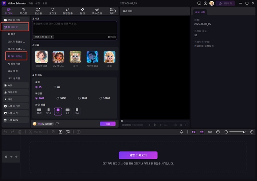The width and height of the screenshot is (257, 181).
Task: Open the Special effects (특수효과) tab
Action: coord(97,11)
